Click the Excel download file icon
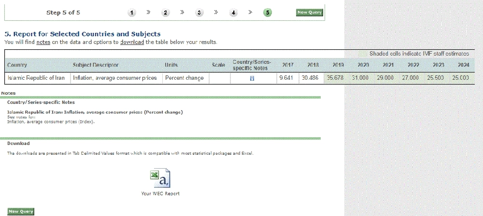Screen dimensions: 483x216 click(x=160, y=178)
